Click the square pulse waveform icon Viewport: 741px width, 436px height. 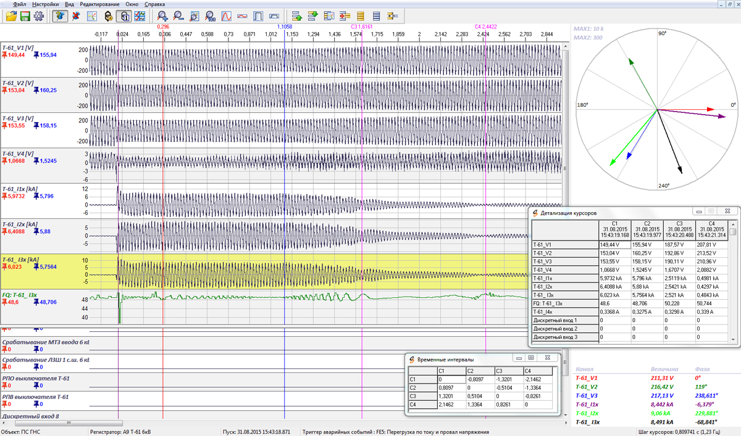258,16
